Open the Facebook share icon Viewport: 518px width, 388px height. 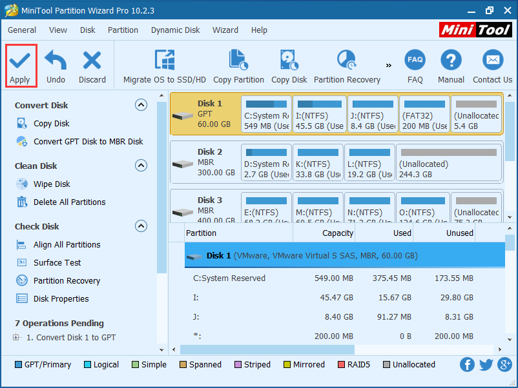click(x=467, y=364)
